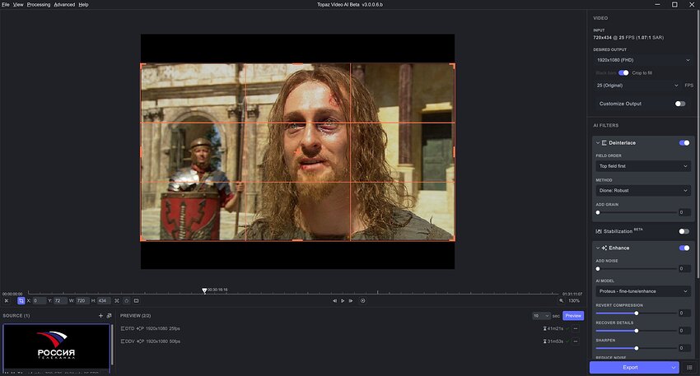The width and height of the screenshot is (700, 376).
Task: Click the shuffle icon next to H field
Action: (117, 300)
